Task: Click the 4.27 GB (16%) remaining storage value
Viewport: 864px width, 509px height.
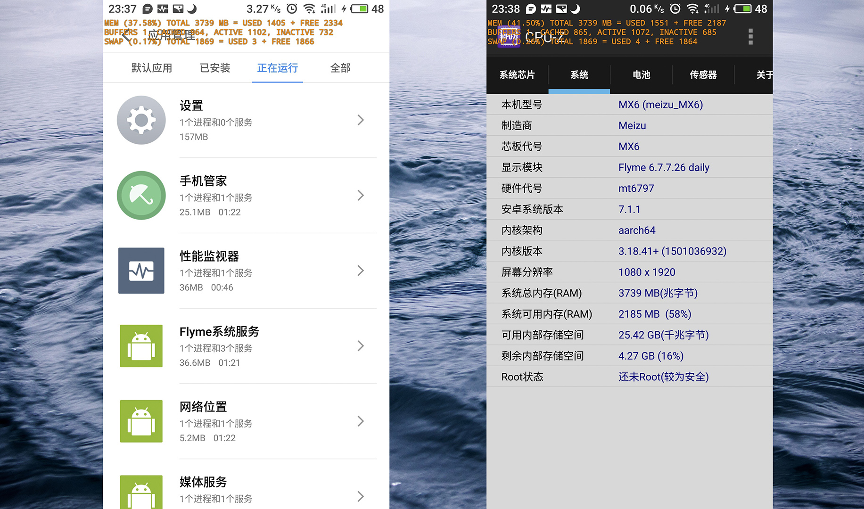Action: 651,356
